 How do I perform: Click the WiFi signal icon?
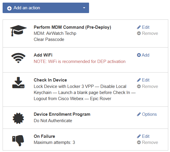click(18, 58)
